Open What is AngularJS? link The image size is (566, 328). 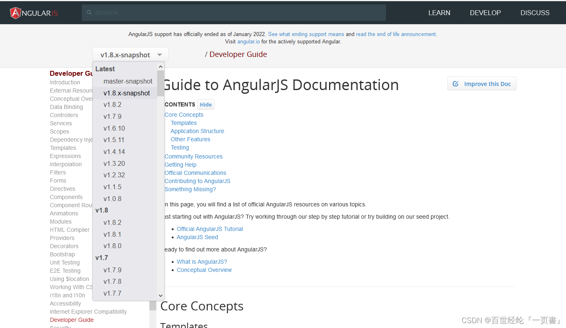202,262
